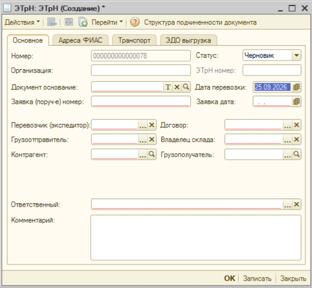The height and width of the screenshot is (288, 312).
Task: Open the ЭДО выгрузка tab
Action: coord(188,40)
